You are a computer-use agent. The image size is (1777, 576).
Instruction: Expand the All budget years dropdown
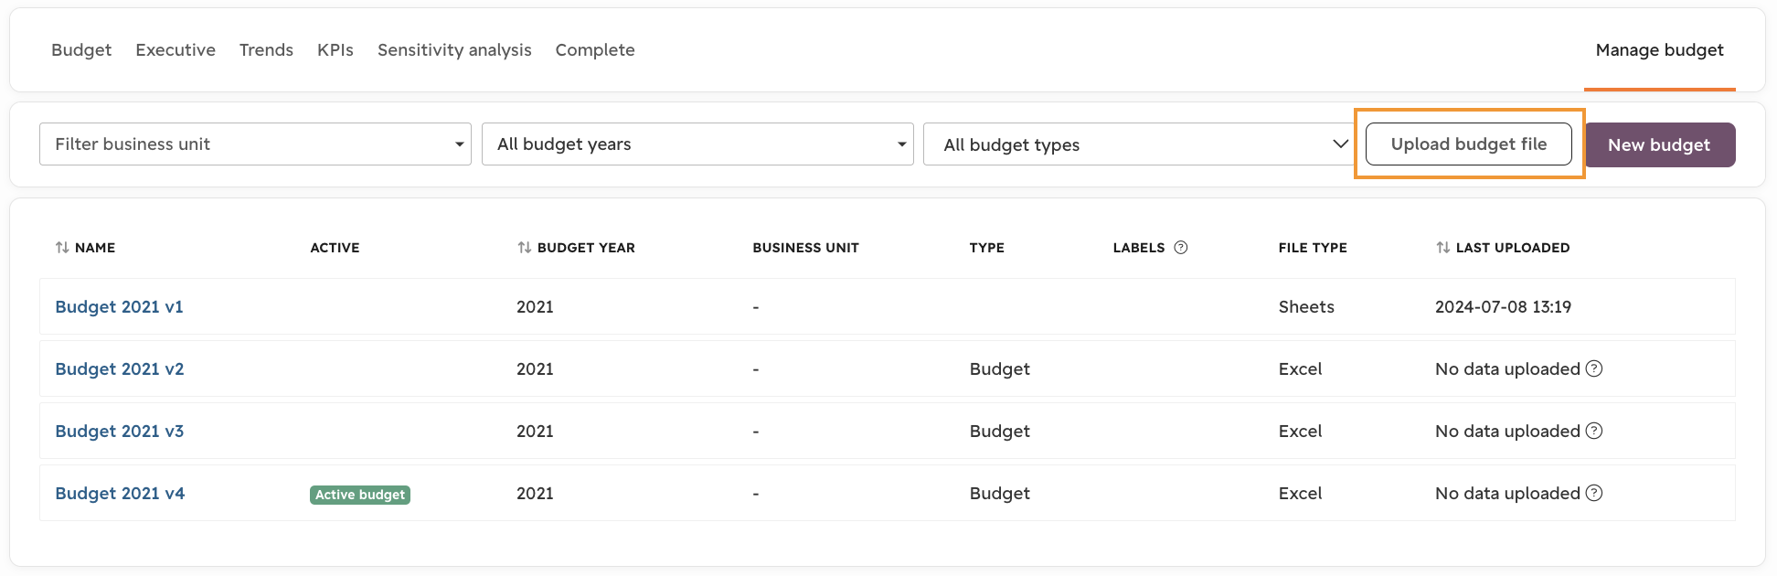[x=697, y=144]
